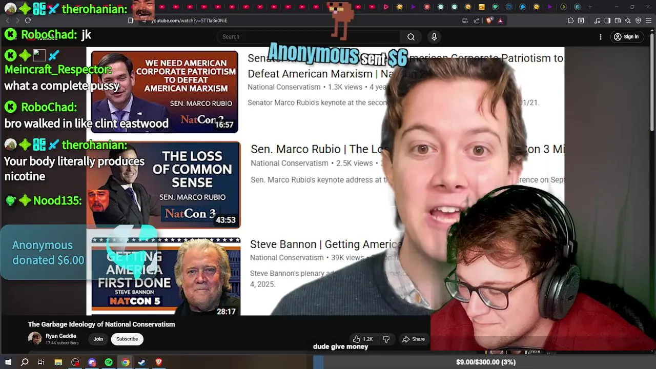This screenshot has width=656, height=369.
Task: Click the Steve Bannon NatCon 5 thumbnail
Action: [166, 276]
